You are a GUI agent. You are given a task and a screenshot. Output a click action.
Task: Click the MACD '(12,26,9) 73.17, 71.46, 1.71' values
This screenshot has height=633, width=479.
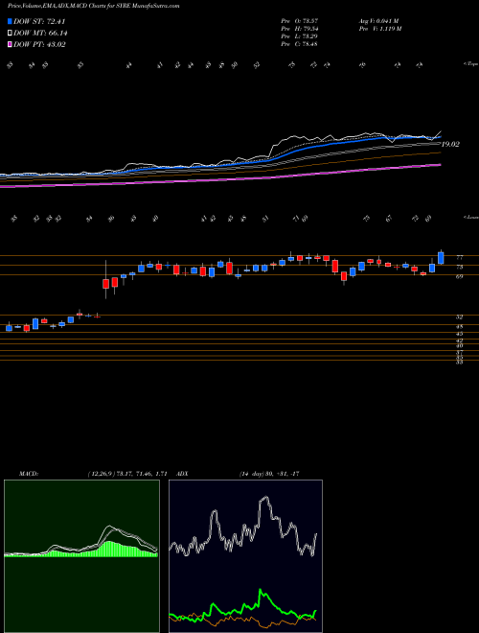click(x=127, y=474)
